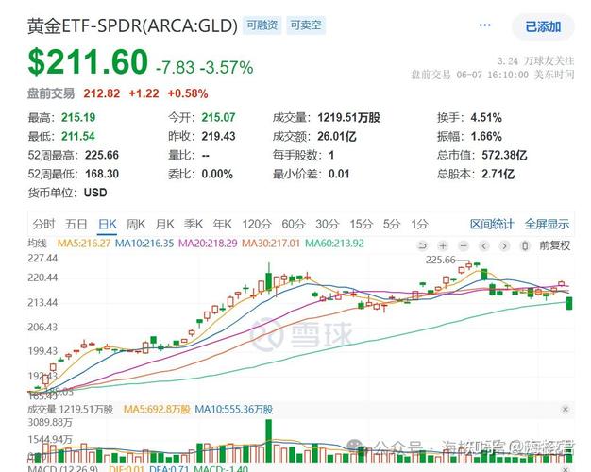Click the 昨收 value 219.43

[x=218, y=136]
